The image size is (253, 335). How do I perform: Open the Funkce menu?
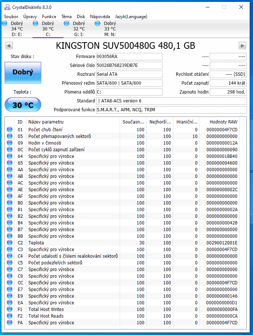pos(49,16)
